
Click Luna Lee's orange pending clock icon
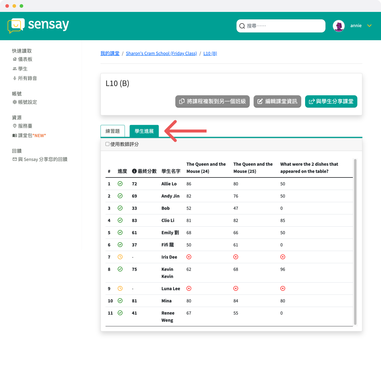[120, 289]
